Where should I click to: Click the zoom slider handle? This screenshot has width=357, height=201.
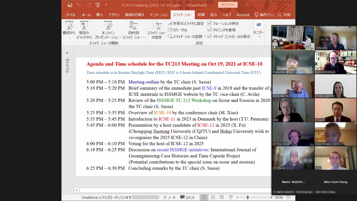point(247,197)
